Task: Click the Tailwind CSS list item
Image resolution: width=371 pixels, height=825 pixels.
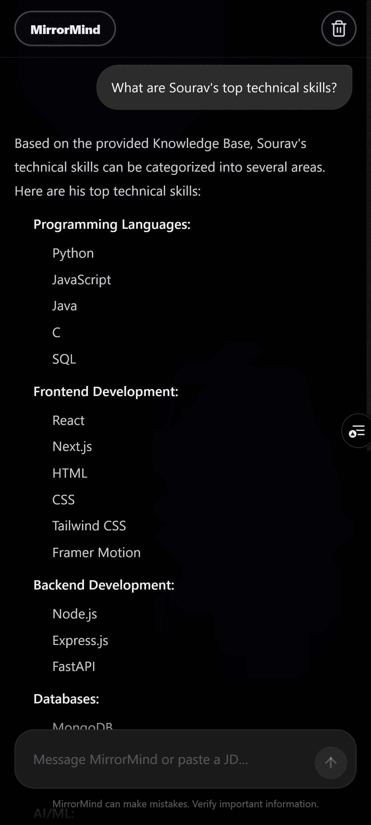Action: click(x=89, y=526)
